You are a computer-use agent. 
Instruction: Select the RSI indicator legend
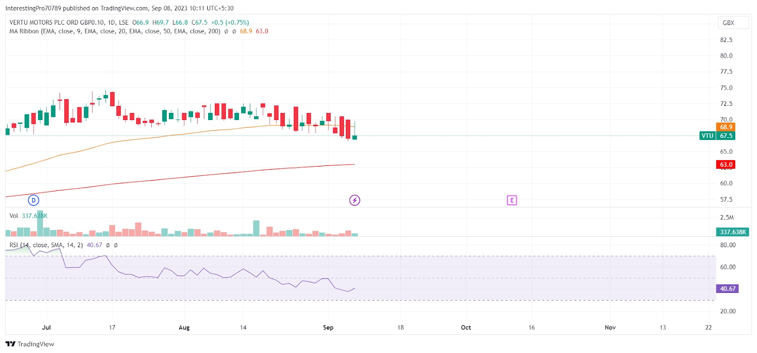pyautogui.click(x=46, y=245)
